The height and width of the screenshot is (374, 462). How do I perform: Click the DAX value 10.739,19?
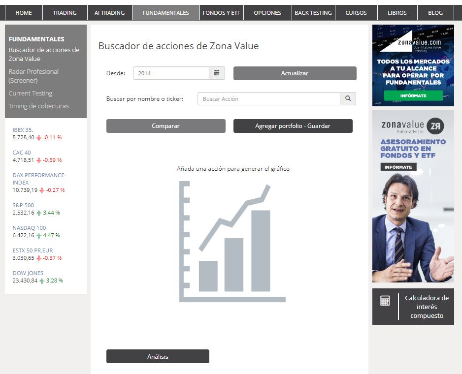25,190
